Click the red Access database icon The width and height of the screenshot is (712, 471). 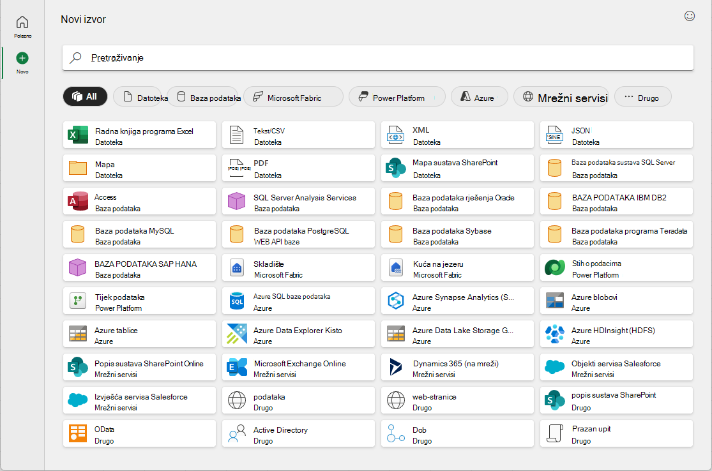(x=78, y=201)
